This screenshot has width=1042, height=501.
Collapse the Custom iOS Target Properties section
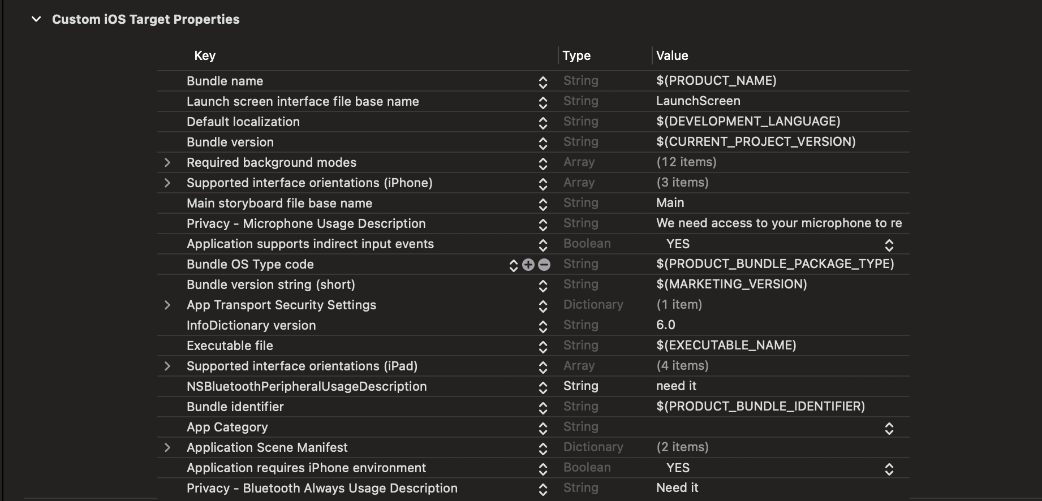click(36, 19)
